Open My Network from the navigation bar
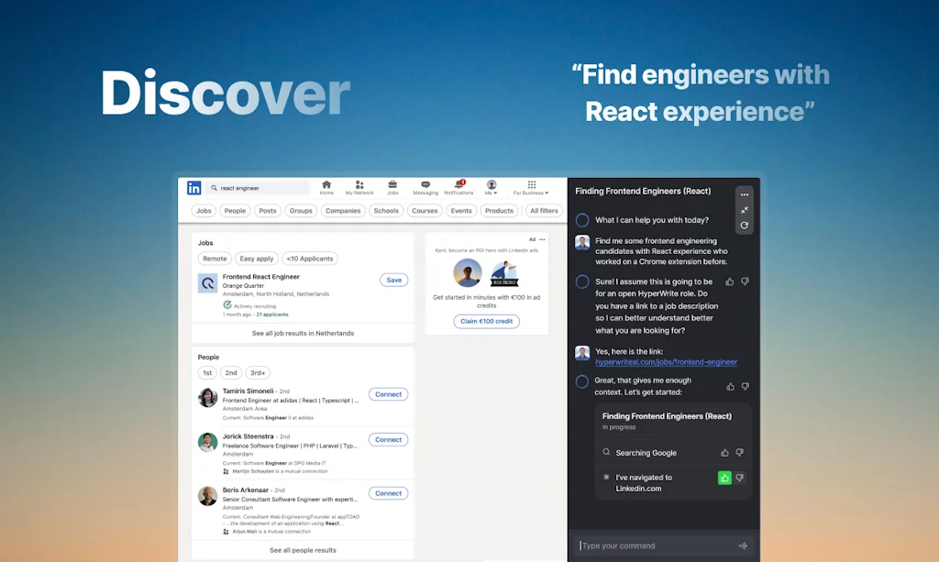 [x=359, y=186]
